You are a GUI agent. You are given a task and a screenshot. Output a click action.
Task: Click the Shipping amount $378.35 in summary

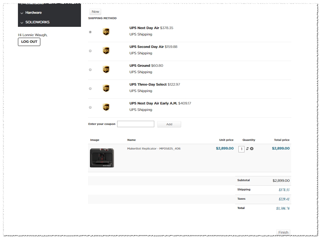tap(284, 190)
